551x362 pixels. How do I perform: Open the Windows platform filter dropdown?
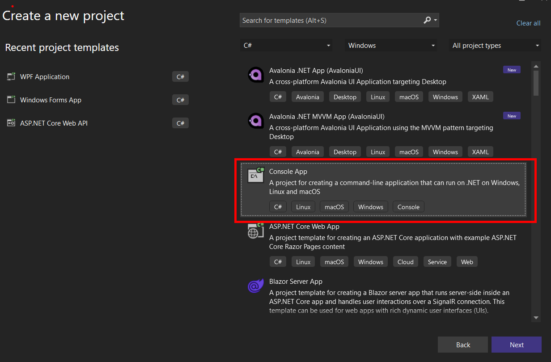pyautogui.click(x=391, y=45)
